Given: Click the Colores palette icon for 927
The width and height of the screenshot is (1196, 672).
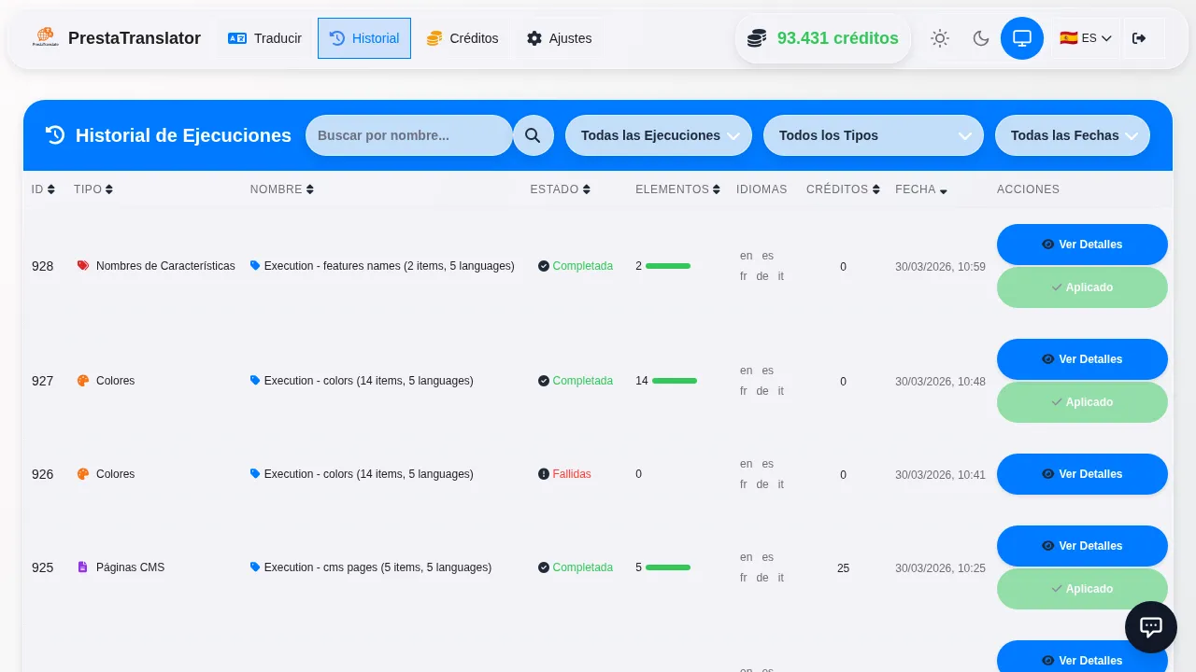Looking at the screenshot, I should click(83, 381).
